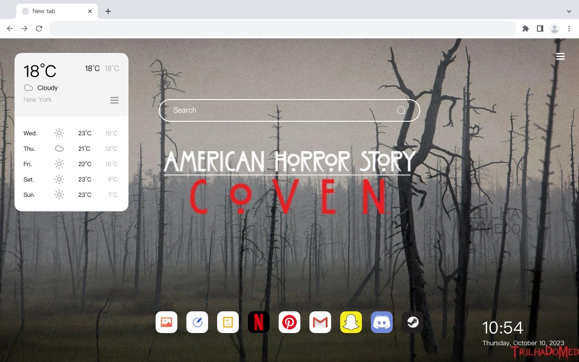Click the Wed. forecast row label

[x=30, y=133]
